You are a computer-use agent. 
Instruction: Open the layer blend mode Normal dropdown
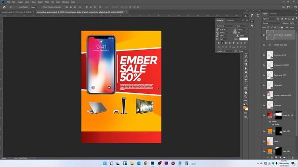272,23
